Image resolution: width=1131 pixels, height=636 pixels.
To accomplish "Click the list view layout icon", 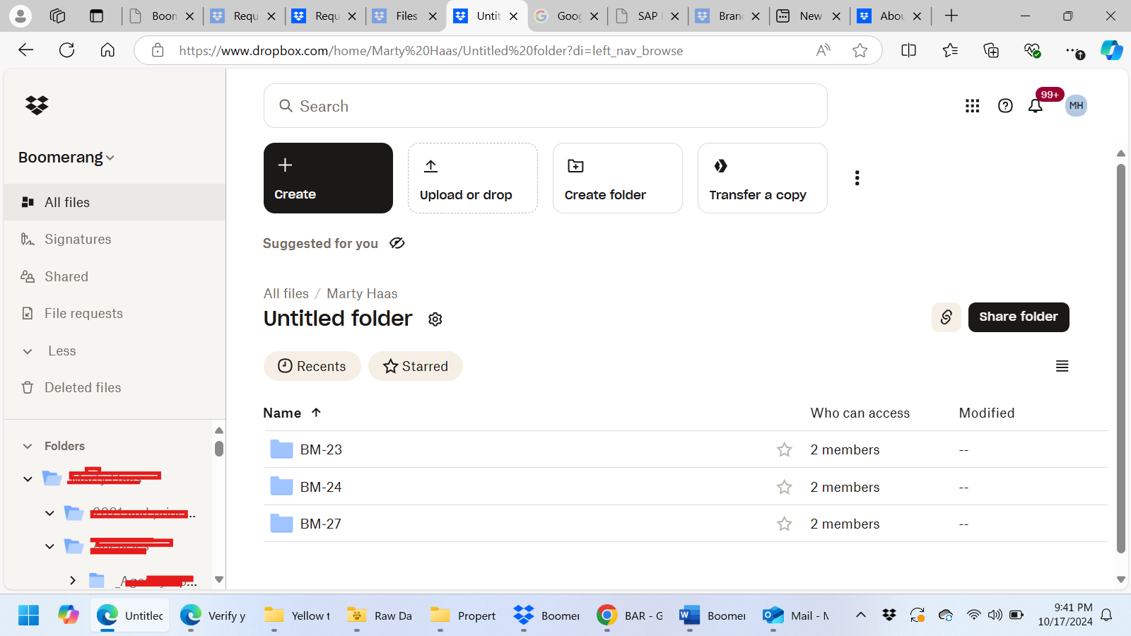I will click(x=1062, y=366).
